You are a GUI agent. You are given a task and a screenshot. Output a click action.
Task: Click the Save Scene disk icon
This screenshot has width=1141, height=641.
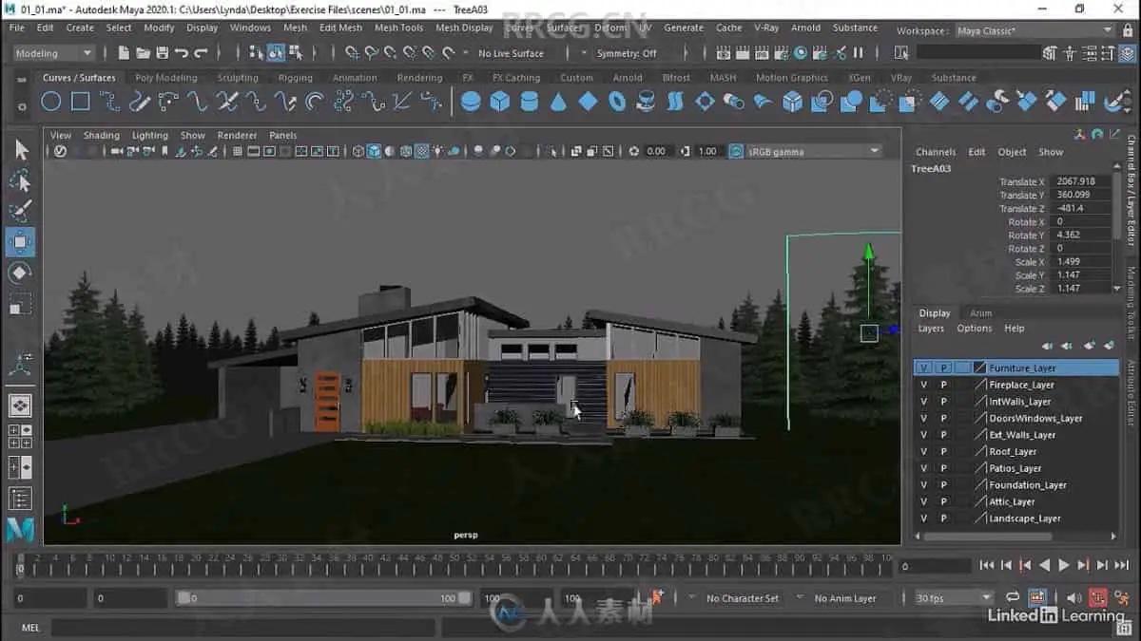pos(162,53)
